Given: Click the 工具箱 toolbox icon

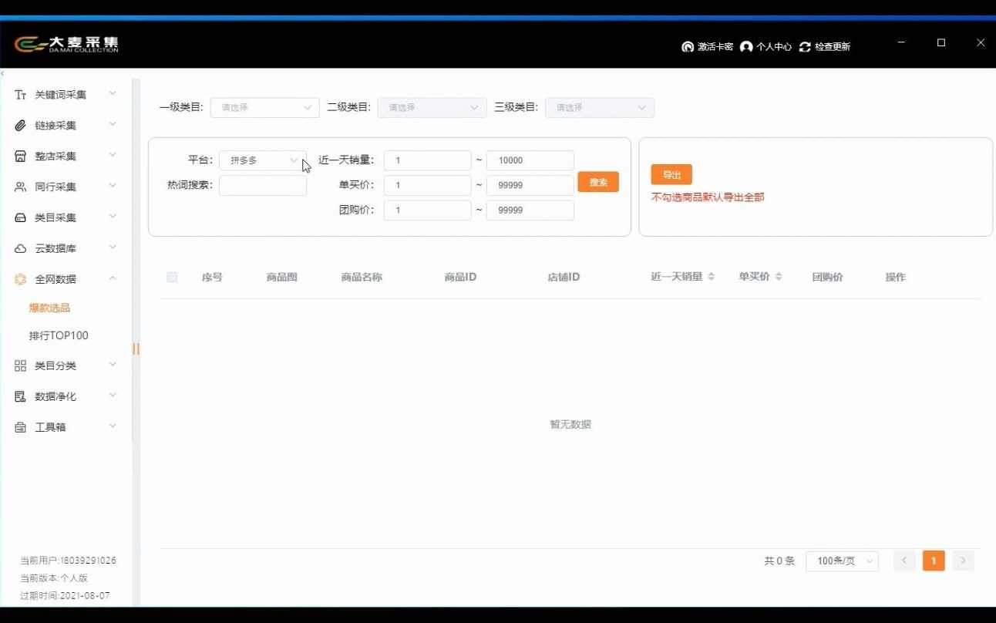Looking at the screenshot, I should pos(21,427).
